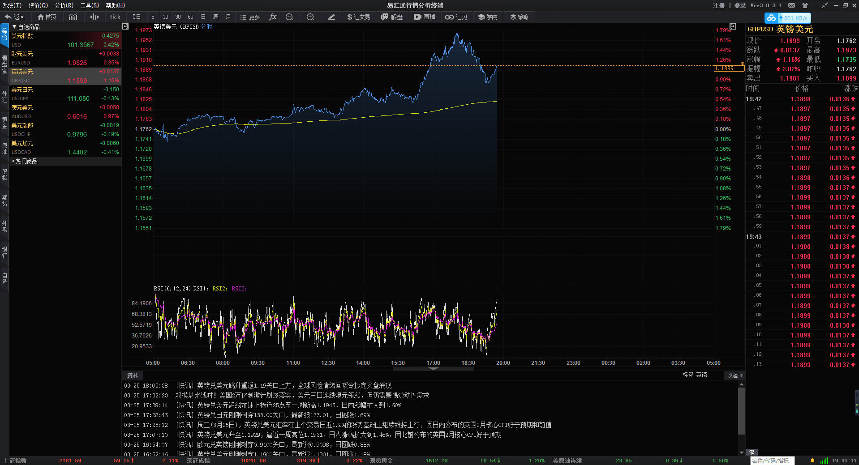Switch to the 黄金 sidebar tab
This screenshot has height=465, width=859.
pos(4,122)
